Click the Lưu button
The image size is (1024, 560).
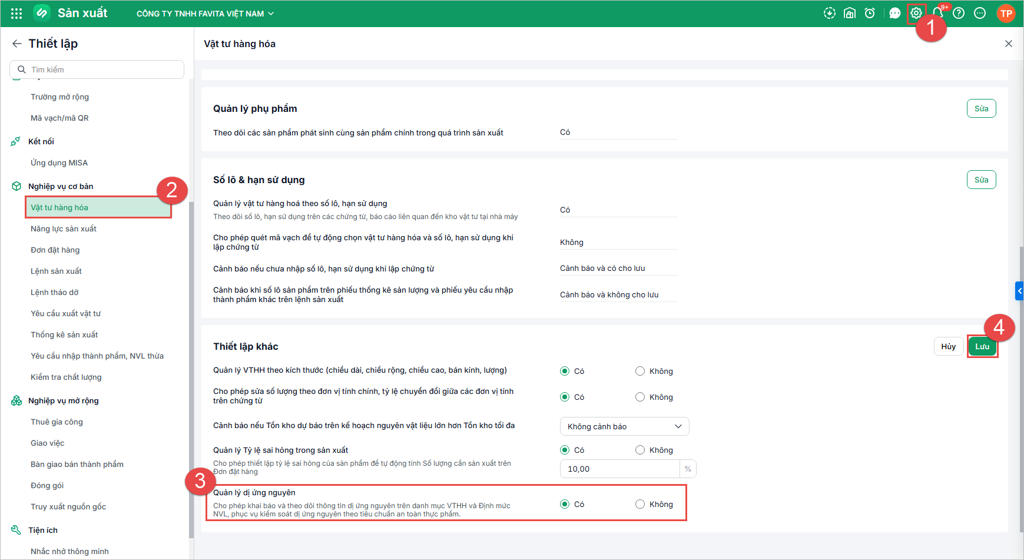point(982,346)
